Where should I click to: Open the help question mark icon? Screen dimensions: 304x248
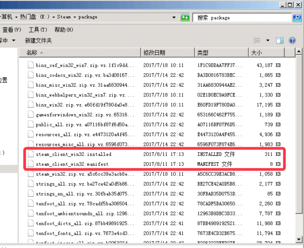click(x=292, y=40)
